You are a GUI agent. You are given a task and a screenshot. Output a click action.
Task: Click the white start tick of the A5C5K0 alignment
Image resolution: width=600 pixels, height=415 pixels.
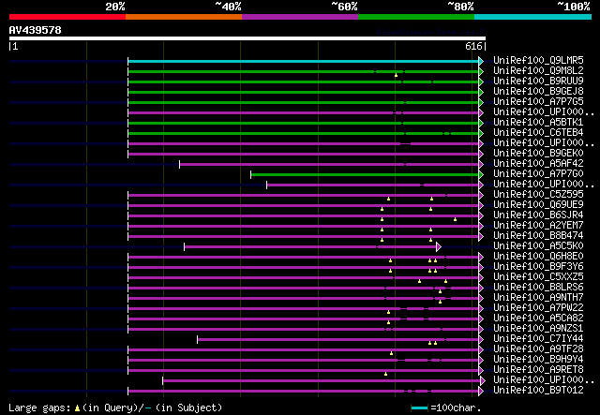(185, 246)
